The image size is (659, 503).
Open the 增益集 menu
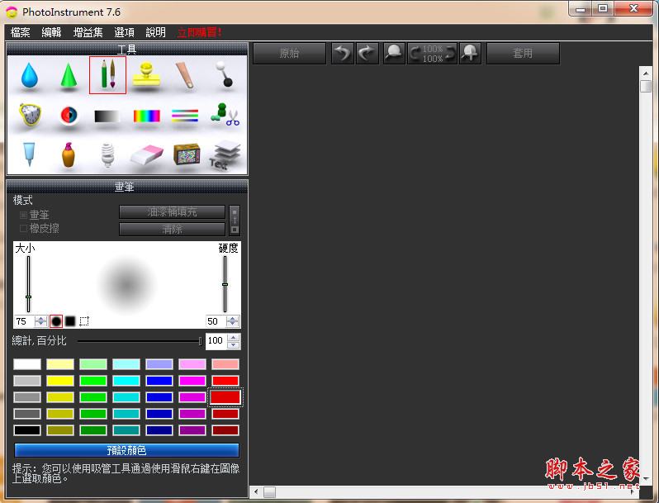click(x=88, y=32)
